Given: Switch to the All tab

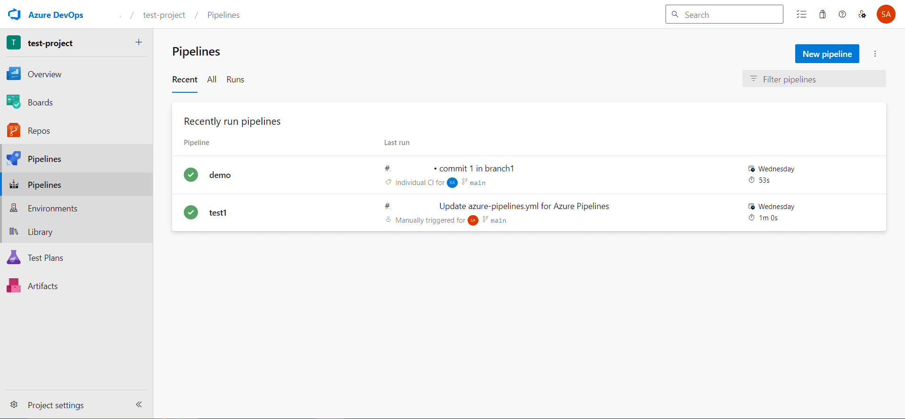Looking at the screenshot, I should 212,80.
